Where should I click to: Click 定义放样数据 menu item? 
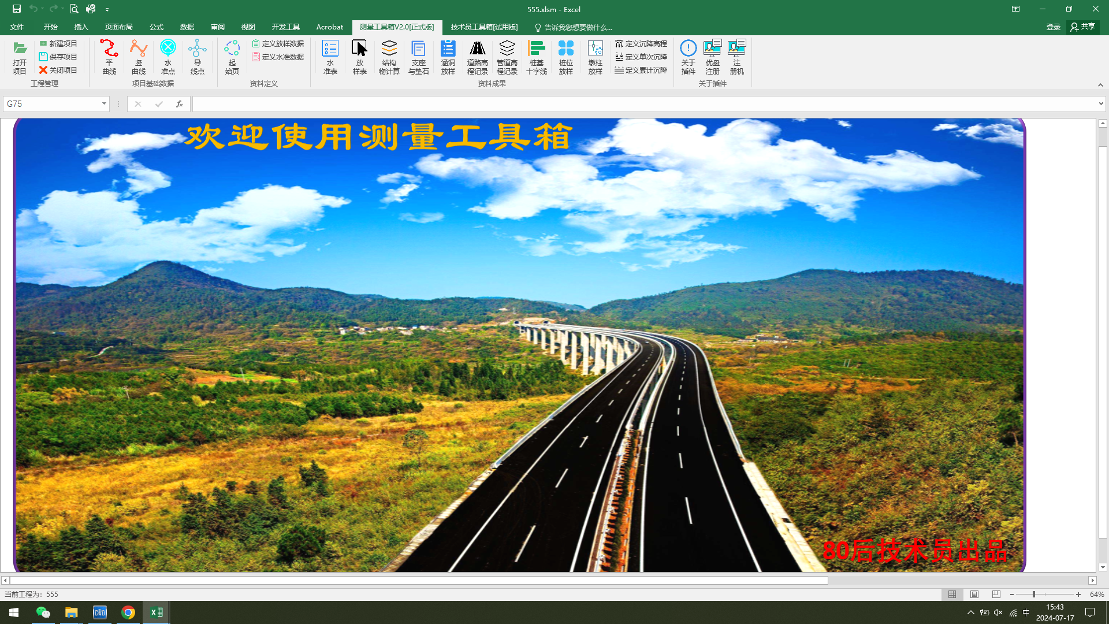tap(279, 43)
